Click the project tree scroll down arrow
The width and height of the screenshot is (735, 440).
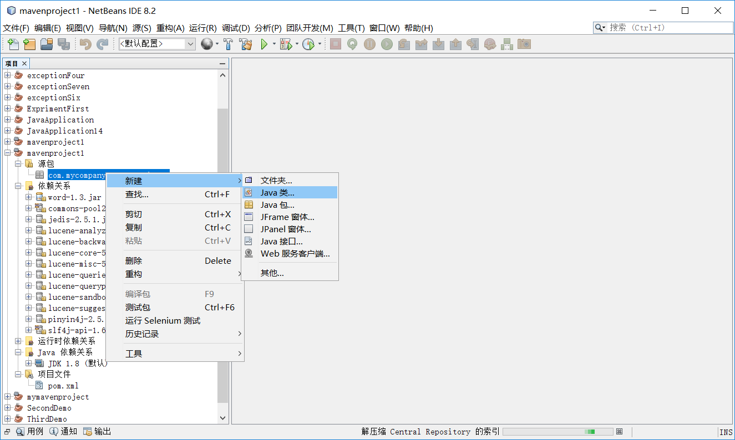[x=222, y=418]
